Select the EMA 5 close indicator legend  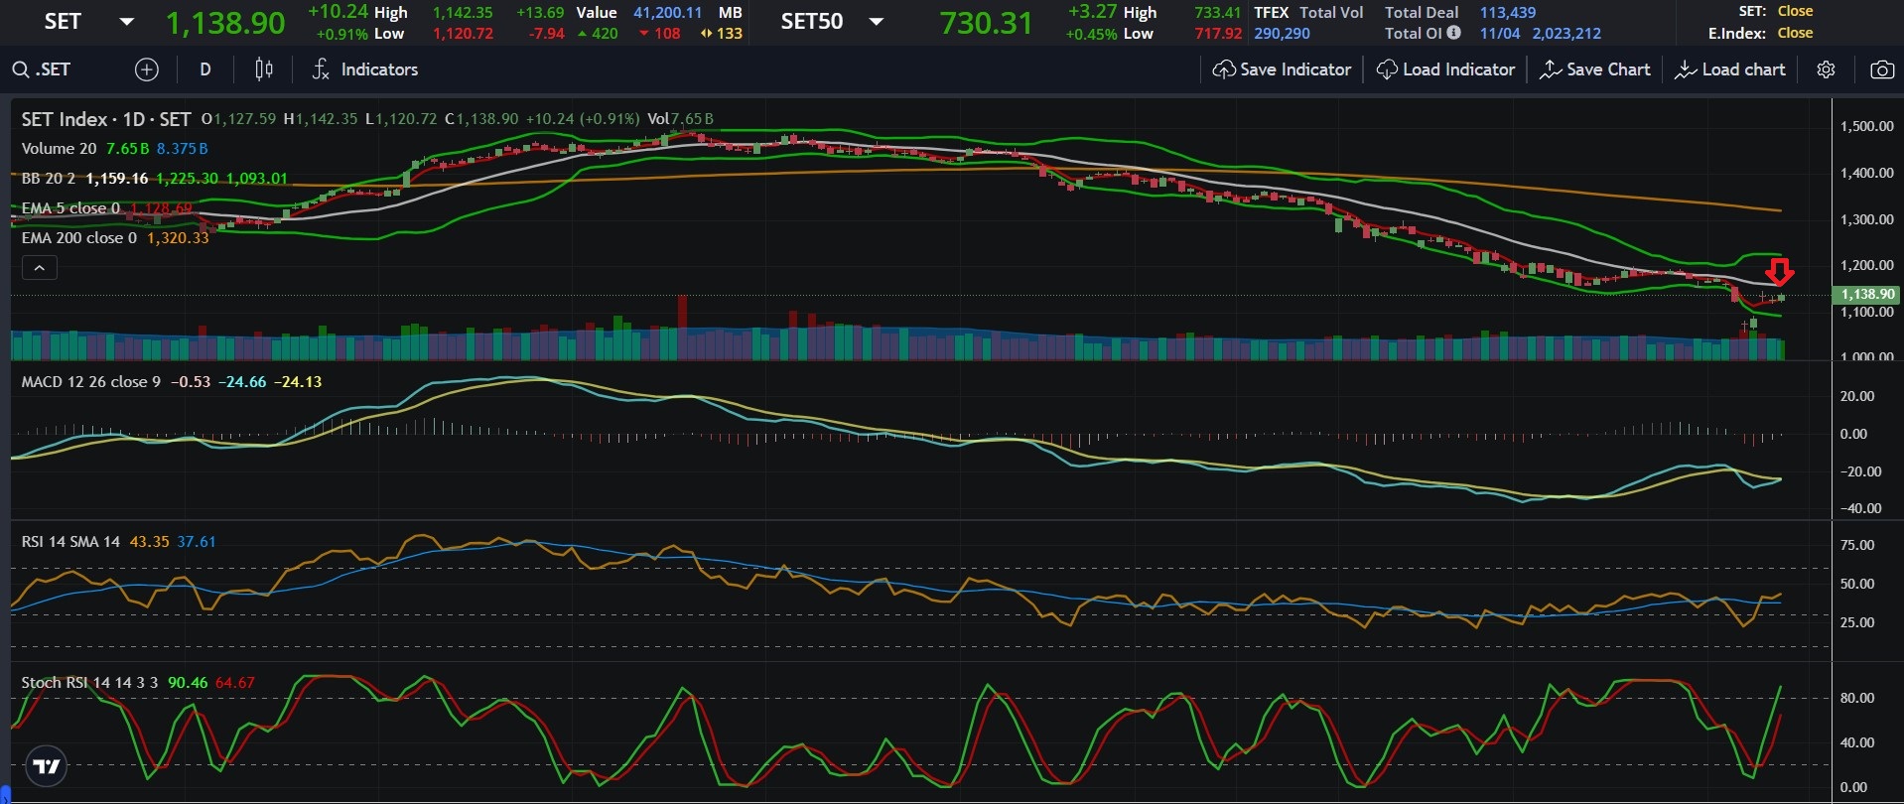[70, 208]
